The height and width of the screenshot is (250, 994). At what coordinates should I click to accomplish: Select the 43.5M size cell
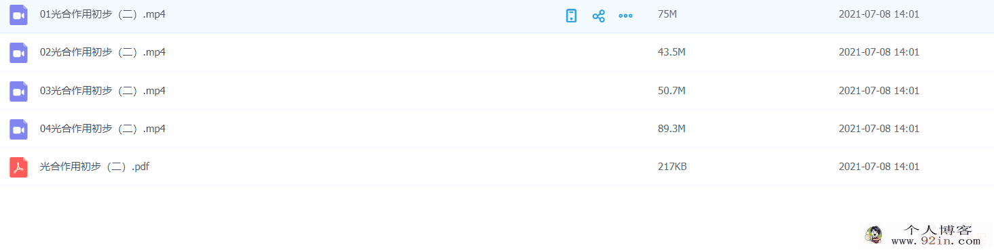(x=671, y=52)
